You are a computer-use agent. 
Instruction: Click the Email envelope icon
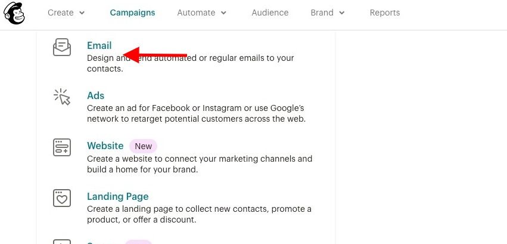(62, 47)
